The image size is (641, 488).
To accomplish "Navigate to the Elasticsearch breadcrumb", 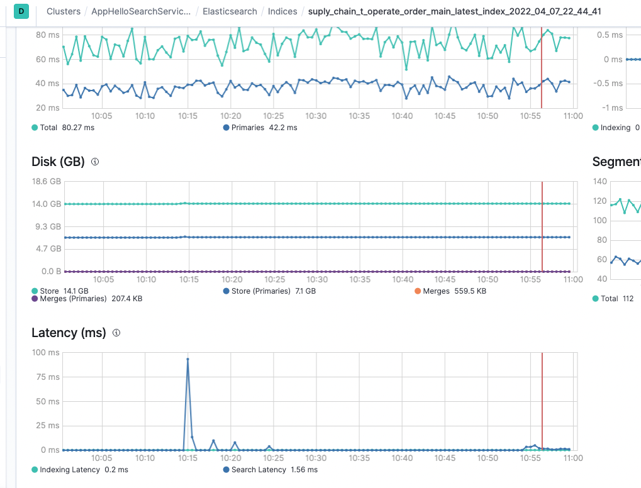I will point(230,11).
